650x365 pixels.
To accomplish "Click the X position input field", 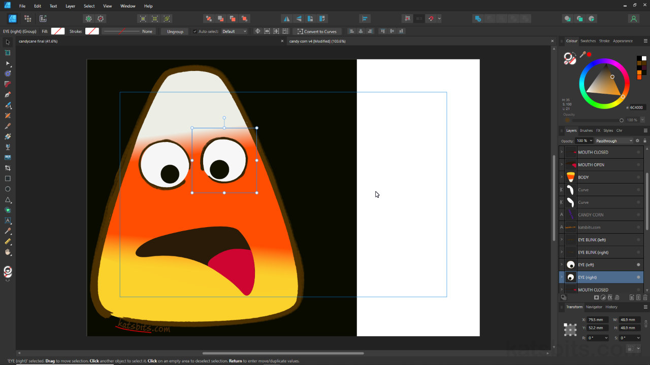I will click(x=598, y=320).
